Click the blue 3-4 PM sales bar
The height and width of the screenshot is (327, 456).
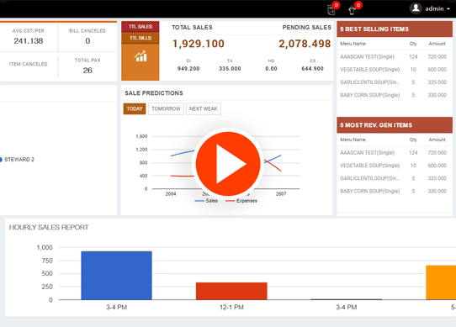click(x=116, y=275)
